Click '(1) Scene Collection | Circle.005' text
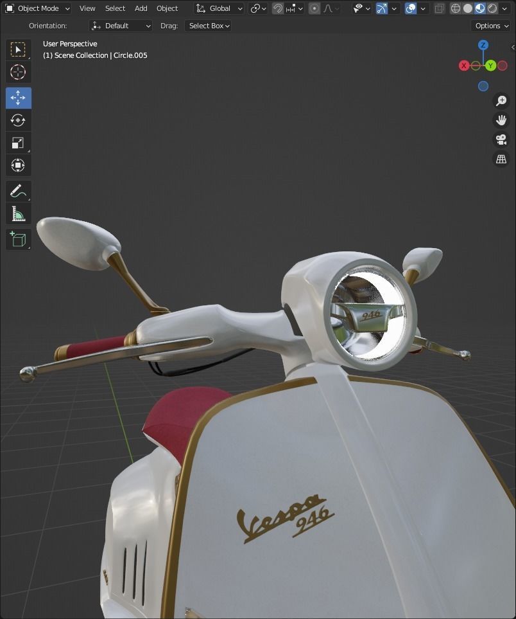Viewport: 516px width, 619px height. coord(95,55)
